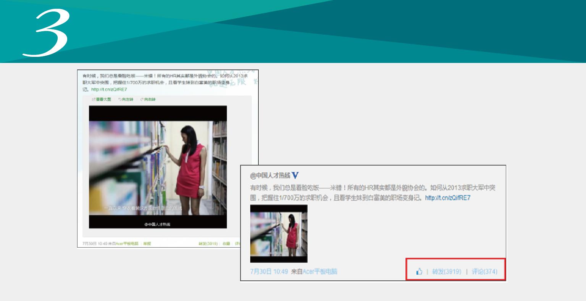Rotate the photo right with 向右转

tap(148, 100)
